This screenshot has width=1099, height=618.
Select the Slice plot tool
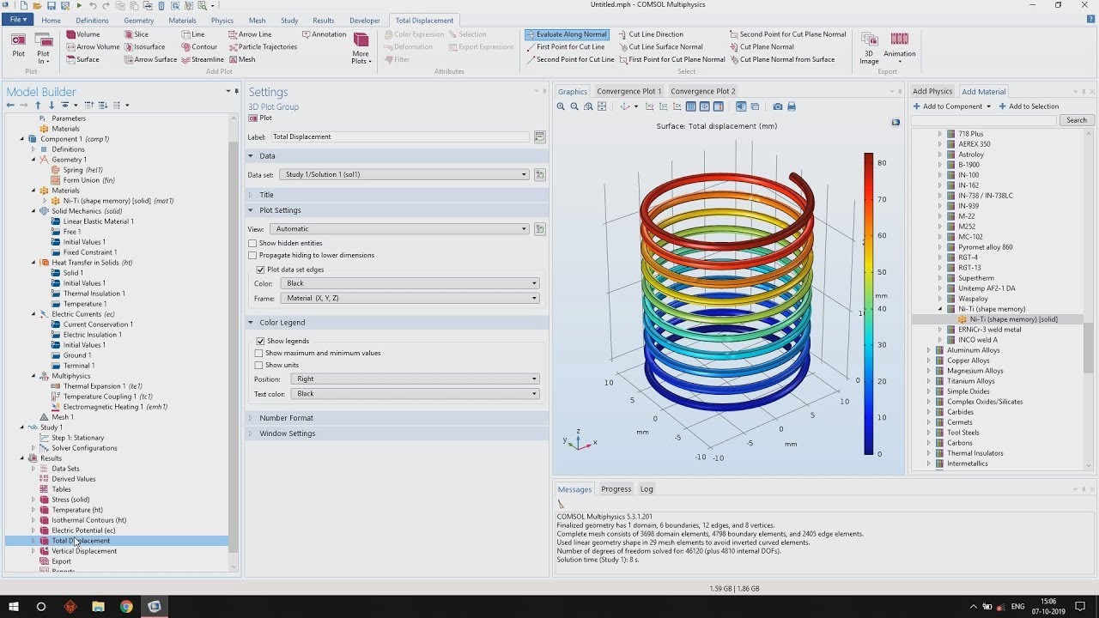(x=136, y=34)
